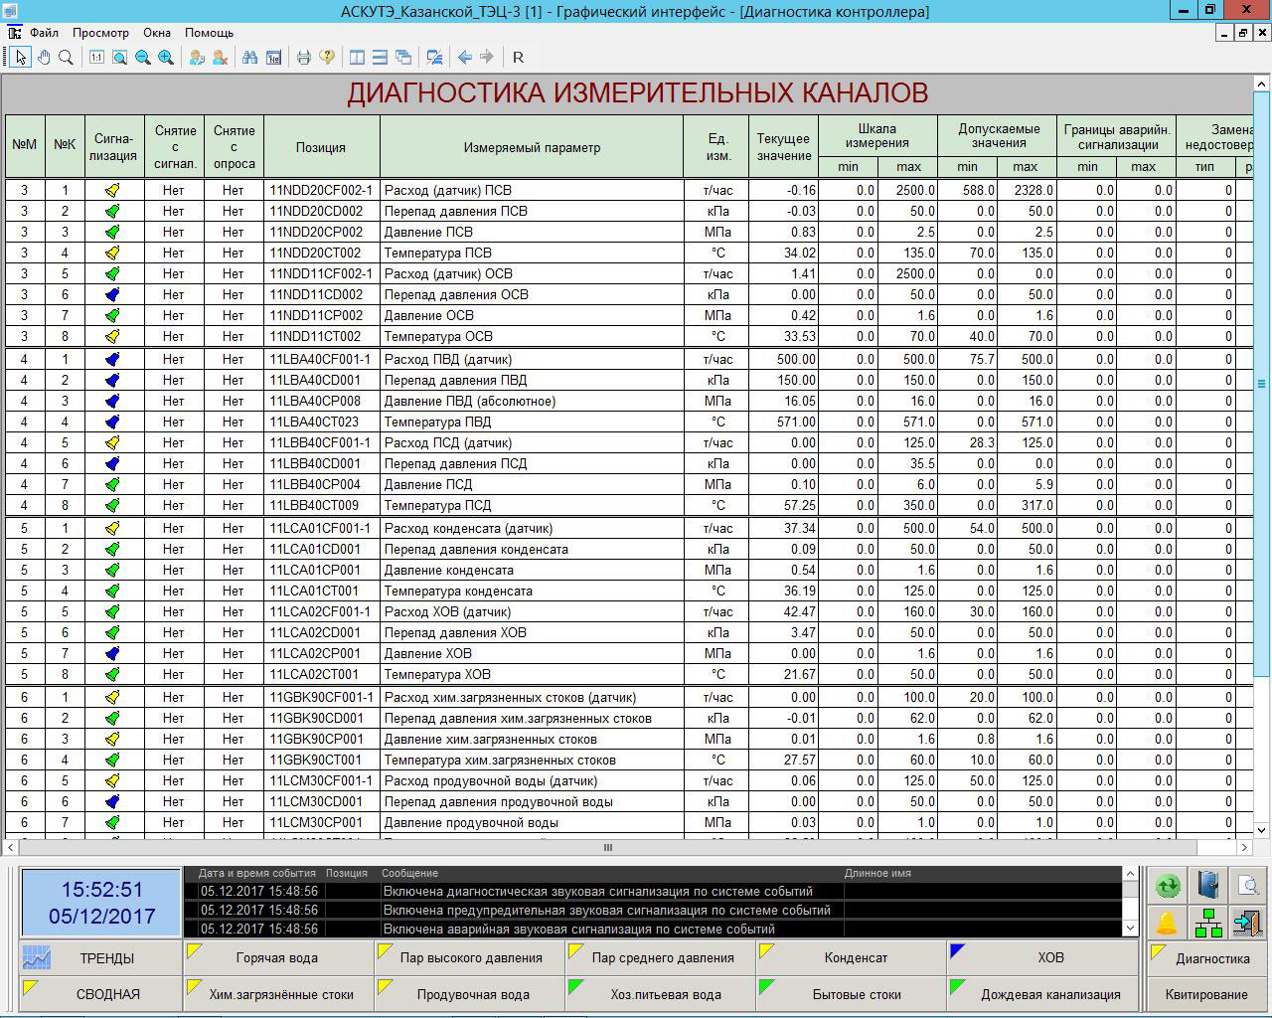Screen dimensions: 1272x1018
Task: Click the printer icon in toolbar
Action: (304, 58)
